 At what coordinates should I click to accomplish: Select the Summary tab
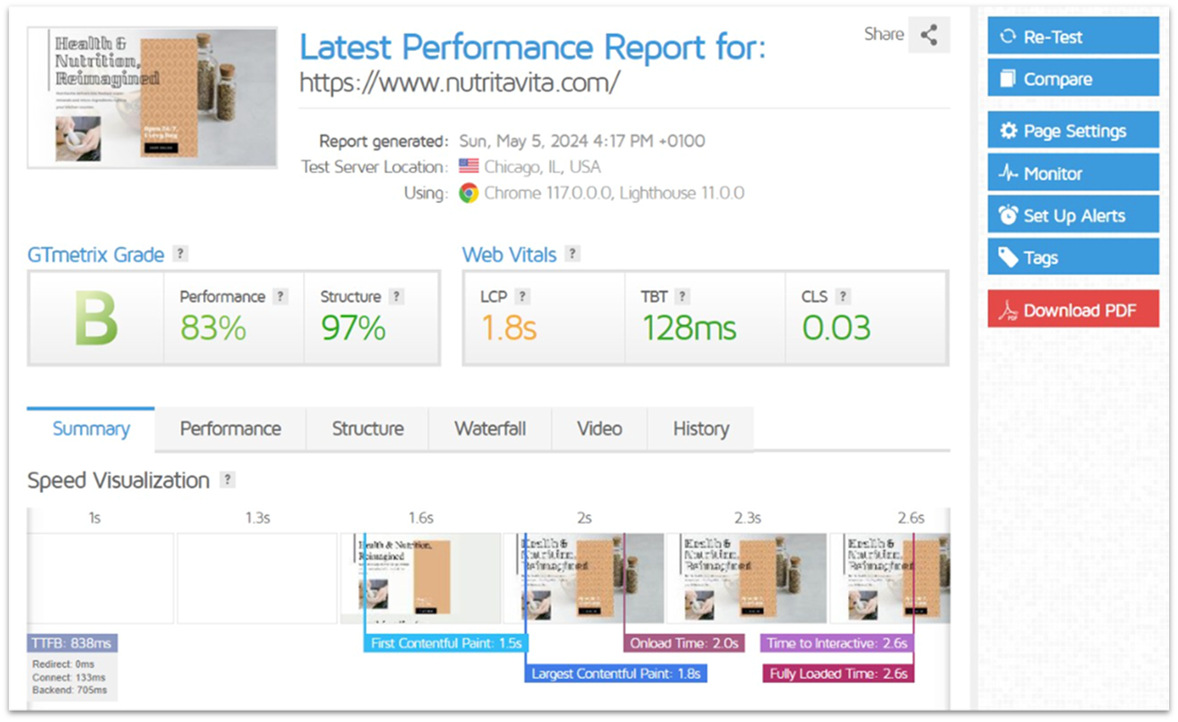point(91,429)
